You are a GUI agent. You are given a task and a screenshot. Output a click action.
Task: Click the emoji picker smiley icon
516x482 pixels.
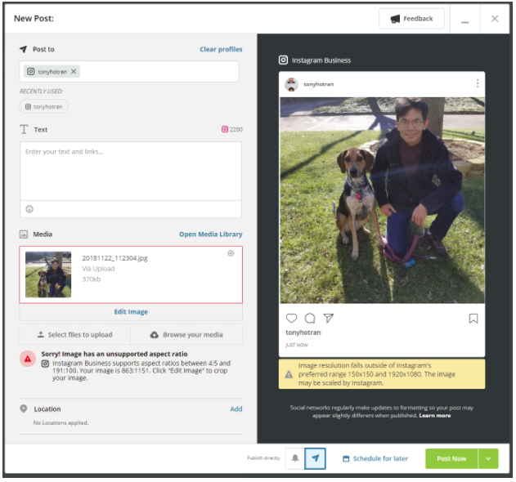point(29,209)
